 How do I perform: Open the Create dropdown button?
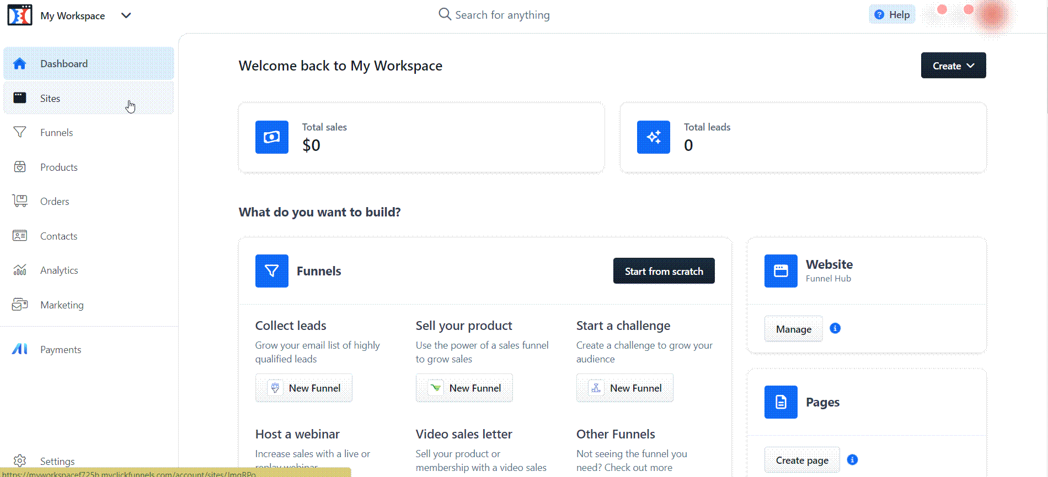953,66
